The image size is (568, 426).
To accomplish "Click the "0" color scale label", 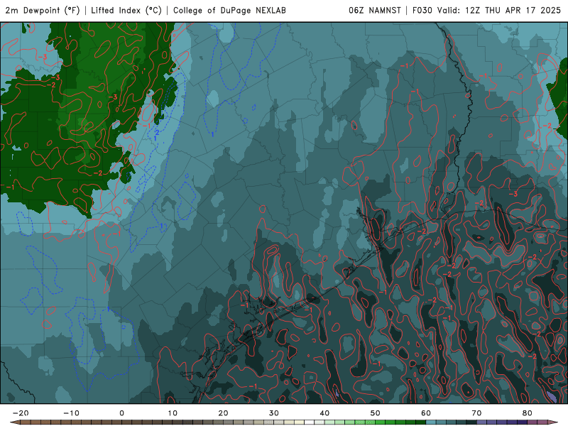I will (121, 413).
